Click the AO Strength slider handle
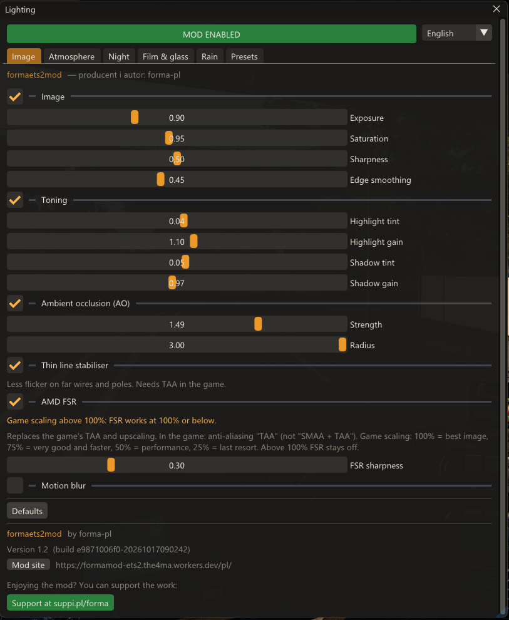Screen dimensions: 509x620 [258, 324]
